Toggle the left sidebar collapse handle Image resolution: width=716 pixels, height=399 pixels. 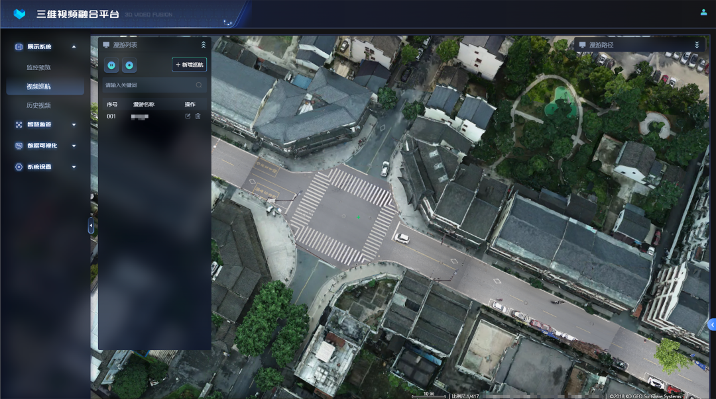tap(91, 226)
